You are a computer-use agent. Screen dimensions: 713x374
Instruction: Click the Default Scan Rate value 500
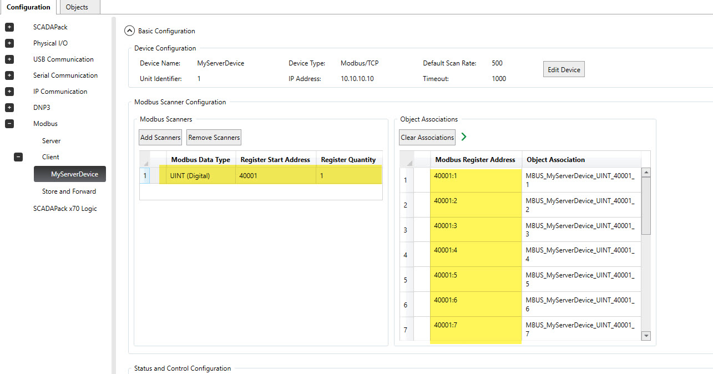(x=497, y=63)
